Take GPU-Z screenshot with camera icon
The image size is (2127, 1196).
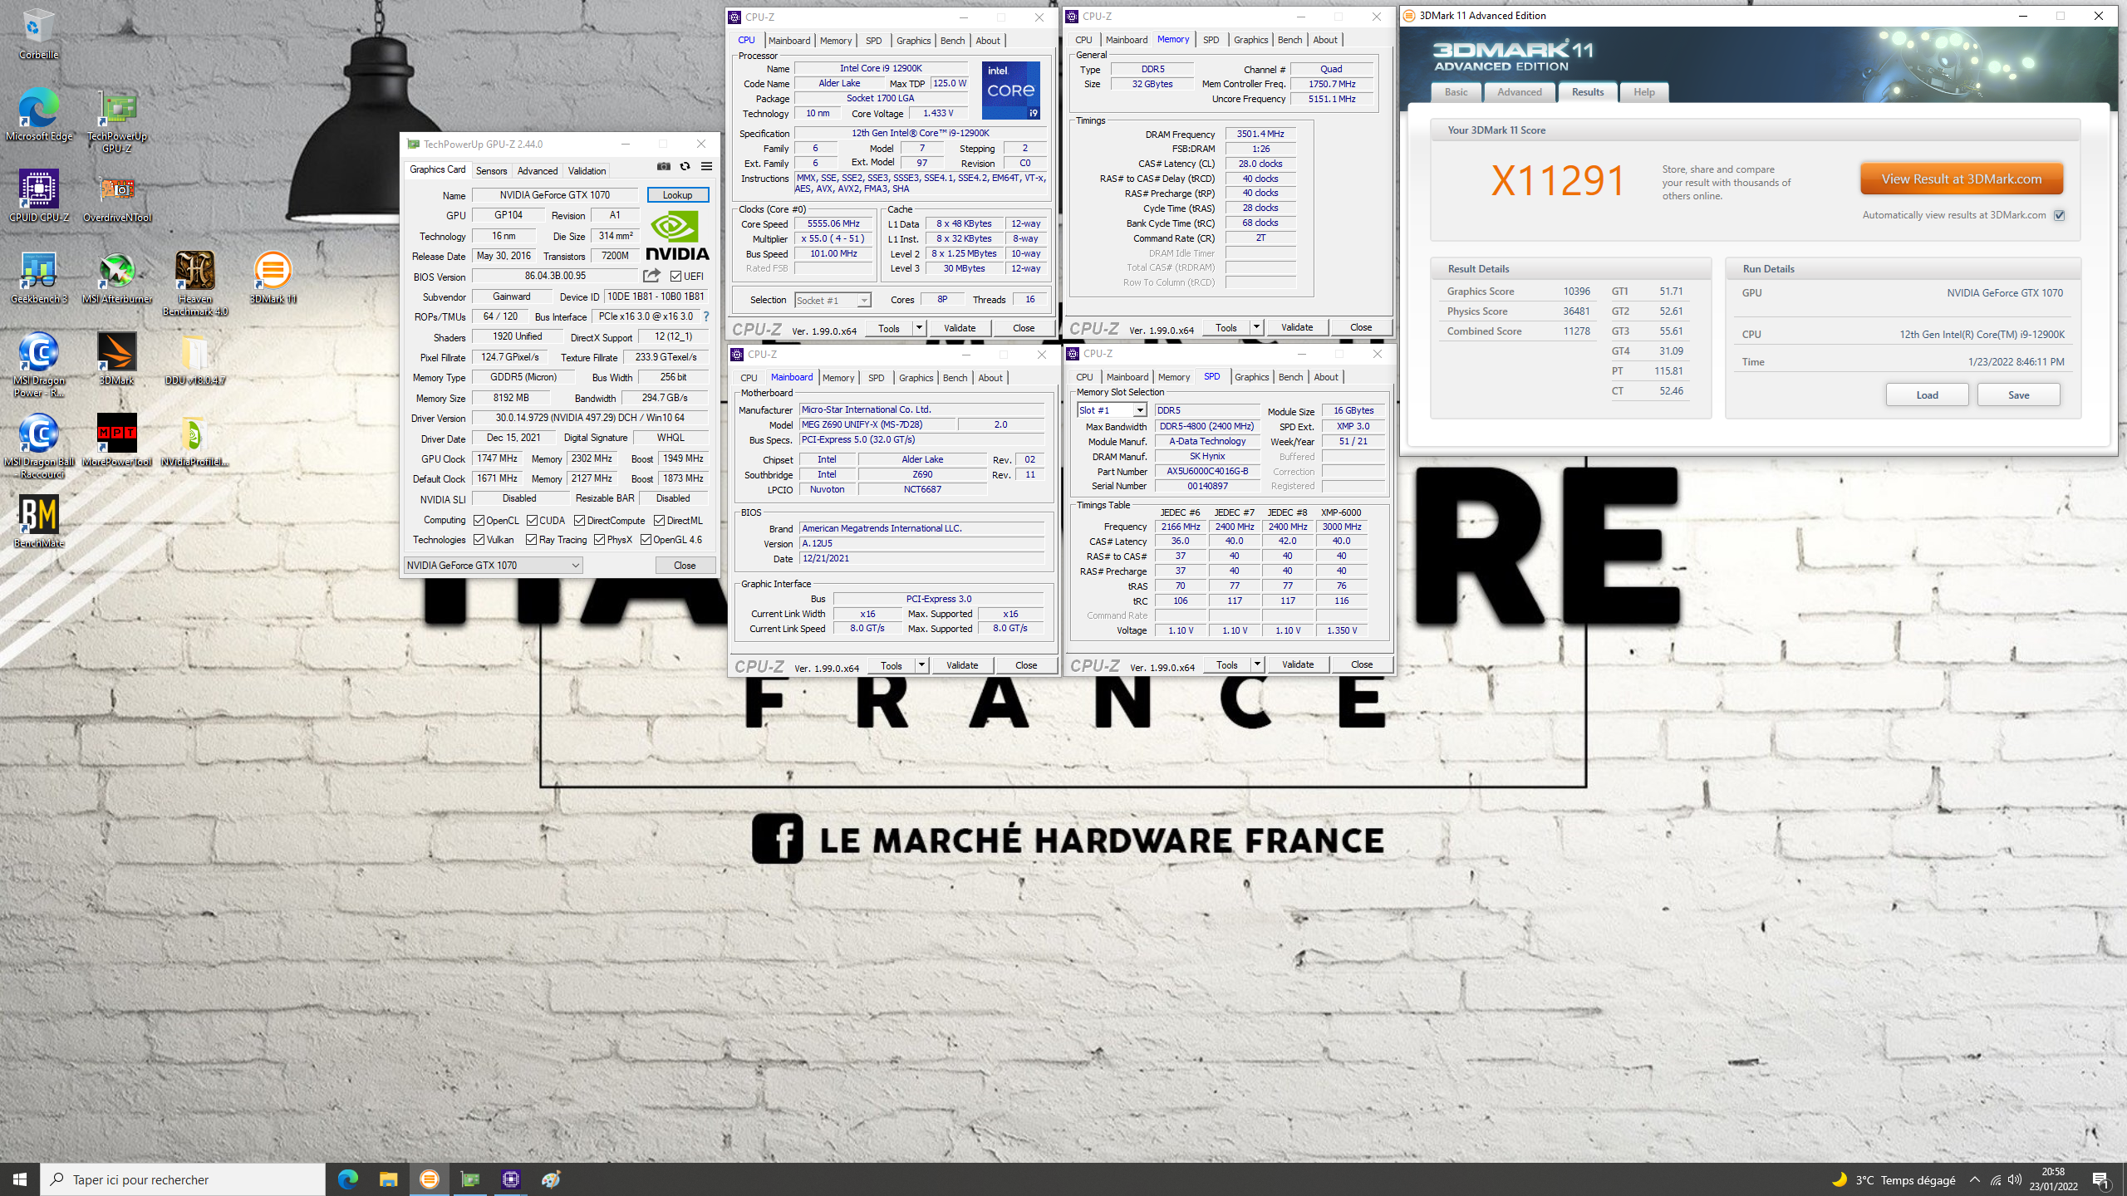[x=663, y=166]
